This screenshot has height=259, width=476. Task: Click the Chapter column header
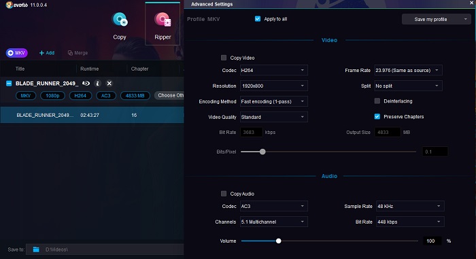[x=139, y=69]
